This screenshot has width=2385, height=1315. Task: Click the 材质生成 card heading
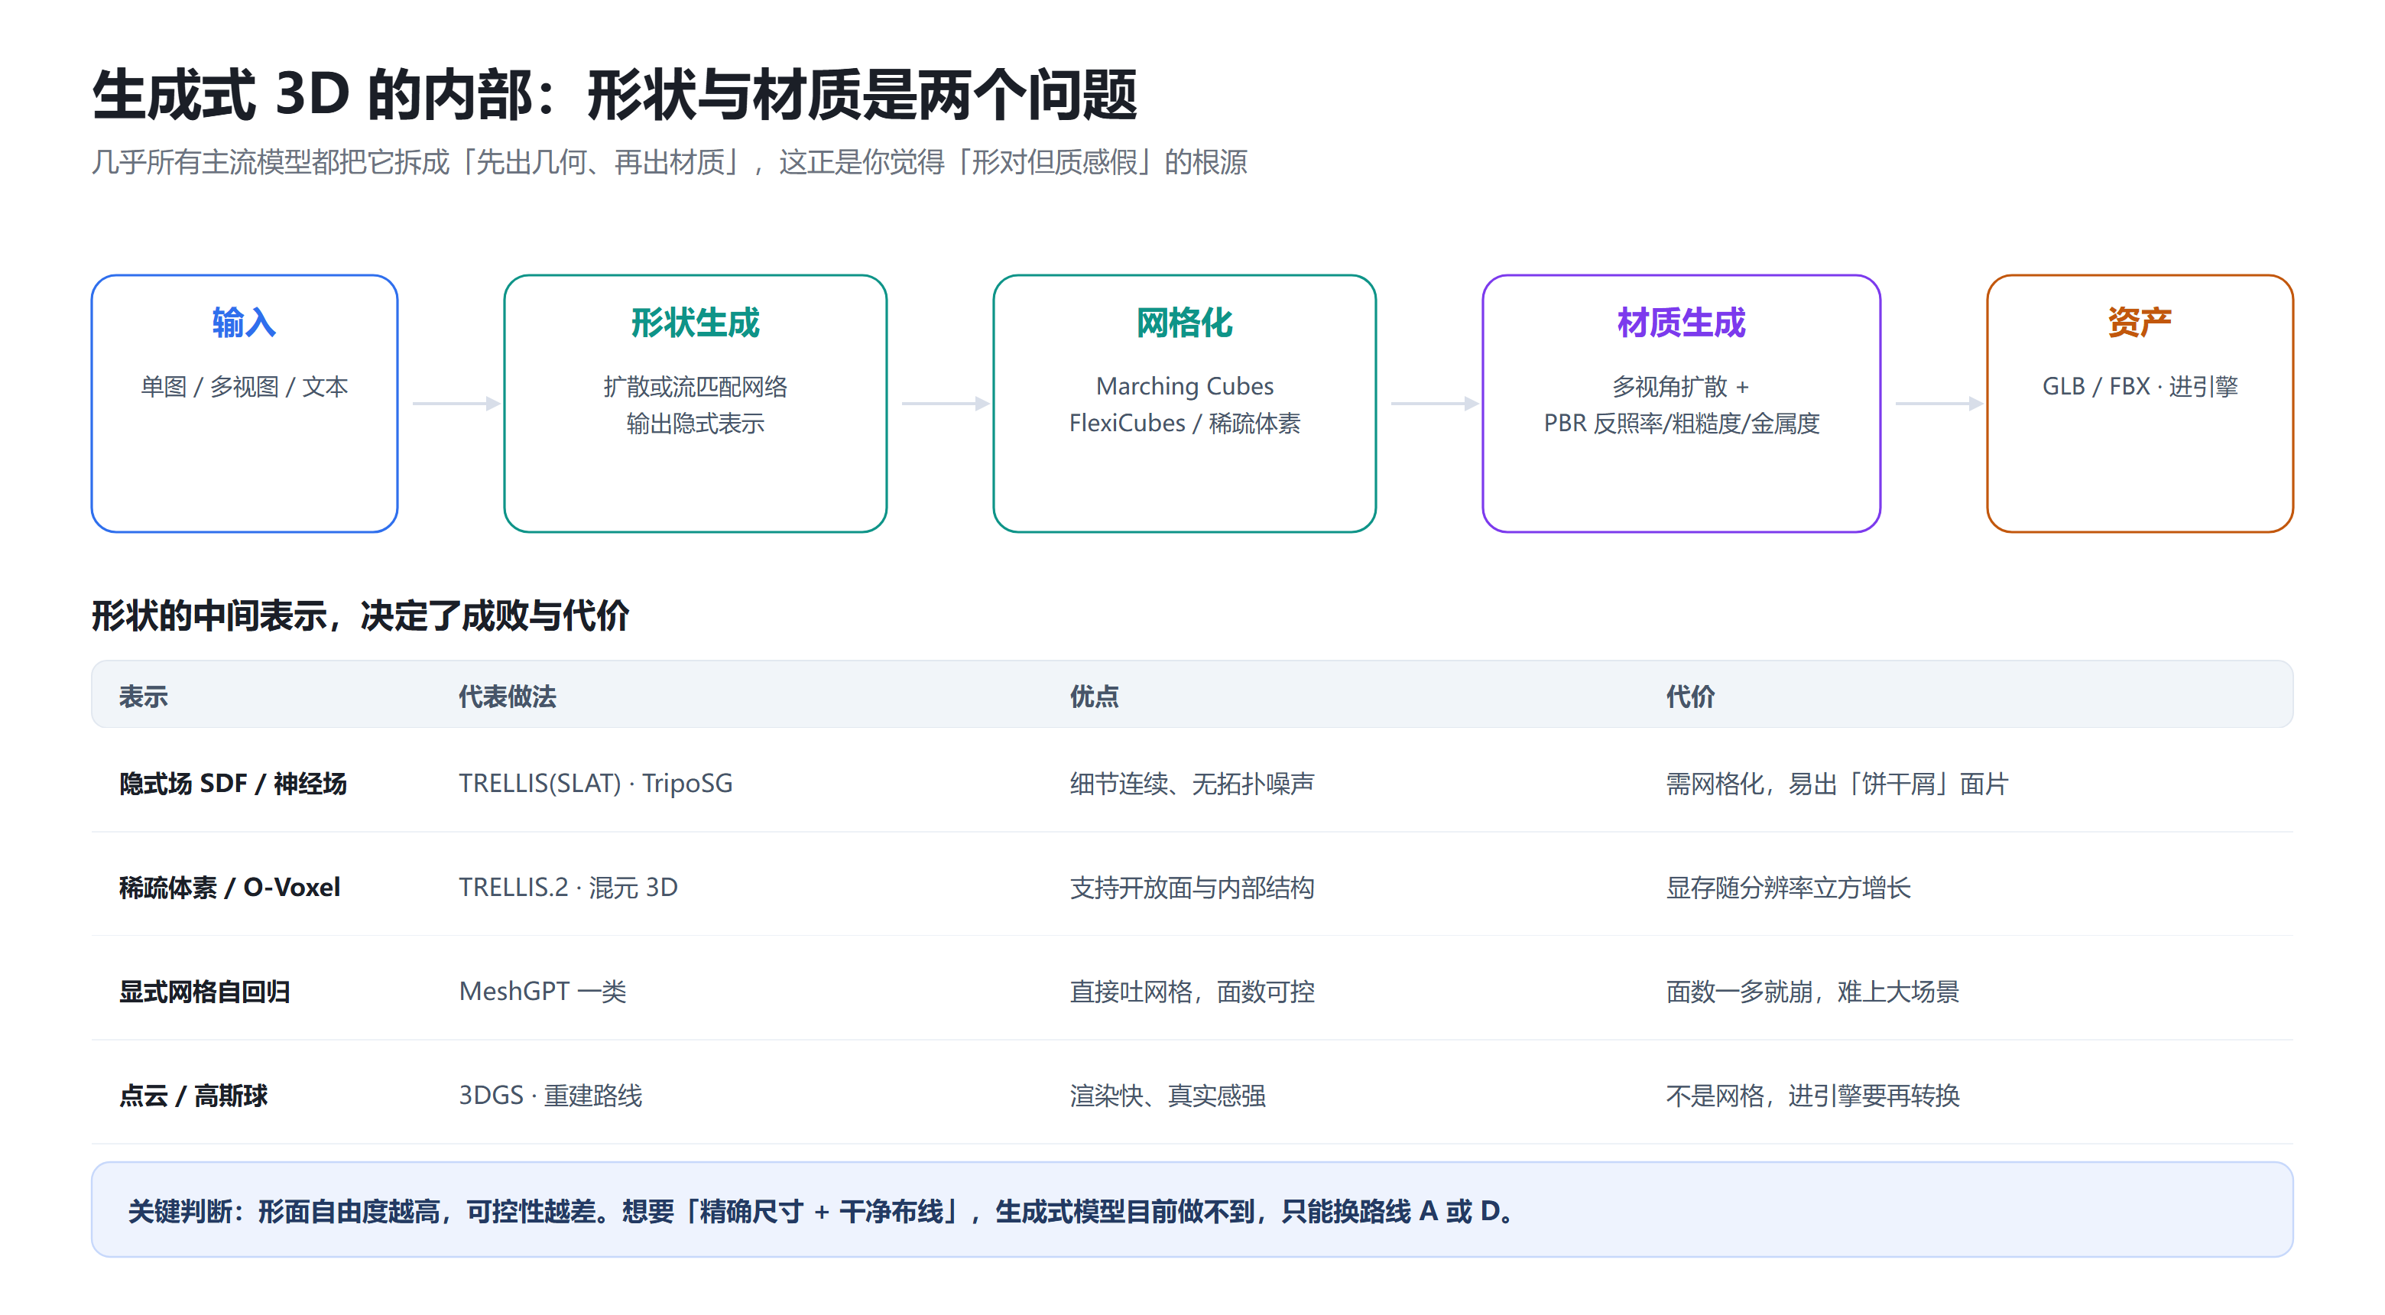(1680, 323)
